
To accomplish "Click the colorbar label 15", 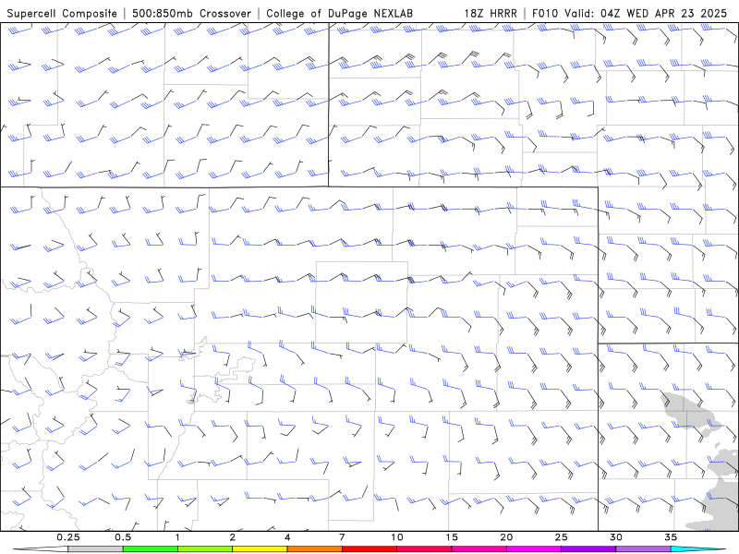I will (x=452, y=537).
